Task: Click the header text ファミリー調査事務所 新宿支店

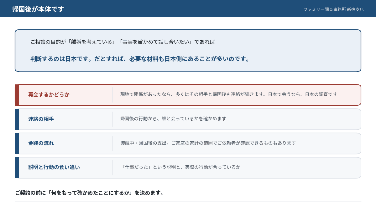Action: click(x=334, y=9)
